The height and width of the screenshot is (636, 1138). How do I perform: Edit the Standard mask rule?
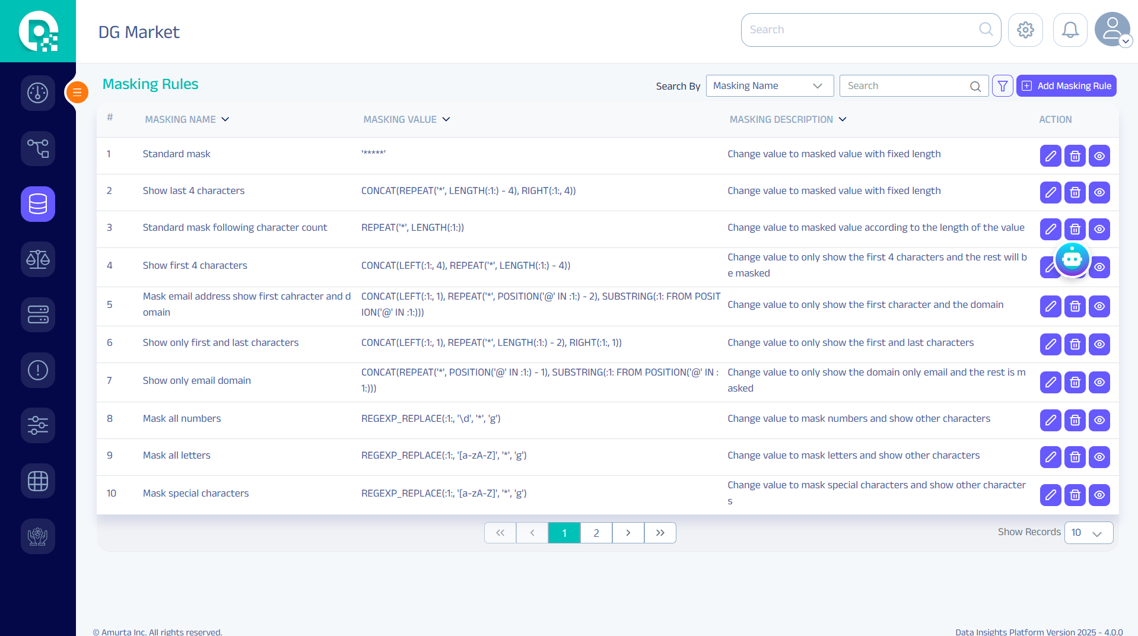(x=1050, y=156)
